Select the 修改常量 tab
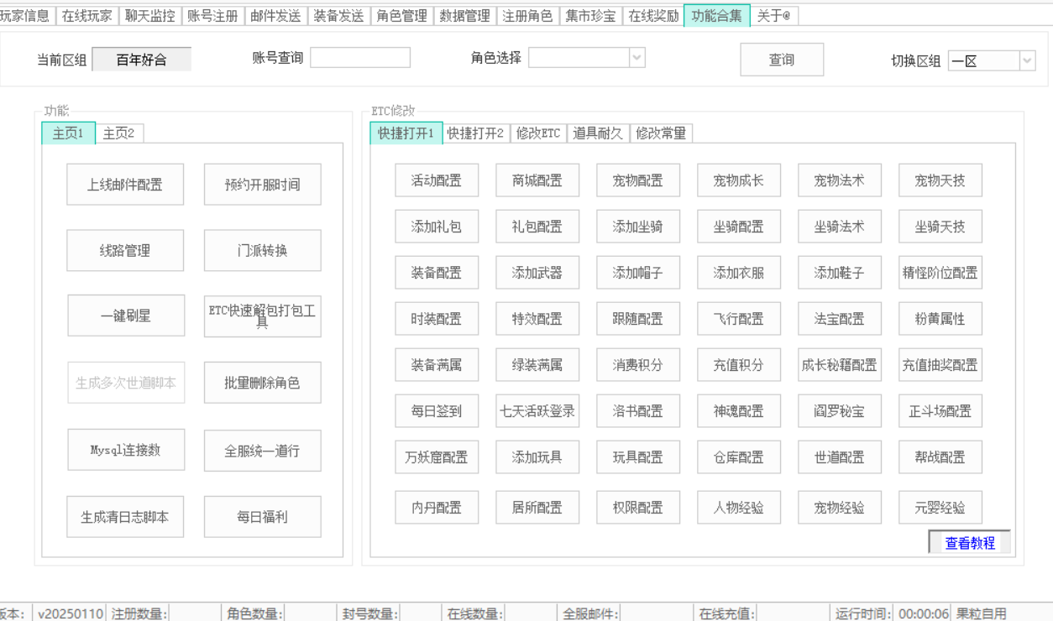The width and height of the screenshot is (1053, 621). click(x=662, y=133)
